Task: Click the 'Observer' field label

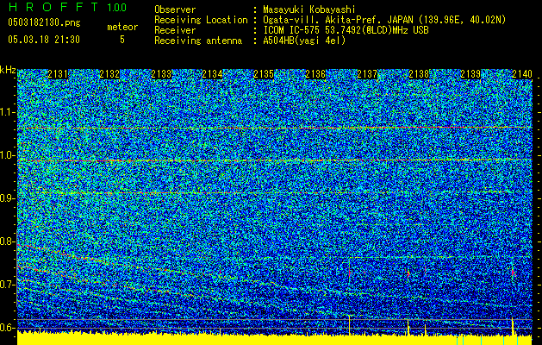Action: point(175,9)
